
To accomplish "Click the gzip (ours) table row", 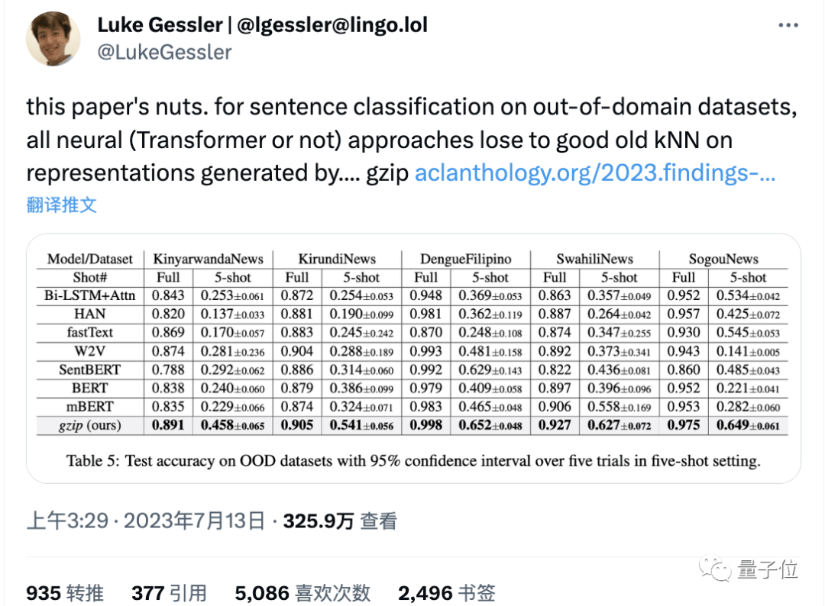I will coord(412,425).
